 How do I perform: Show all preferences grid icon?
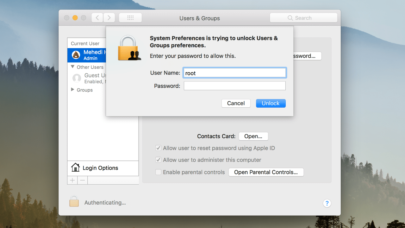pos(130,18)
